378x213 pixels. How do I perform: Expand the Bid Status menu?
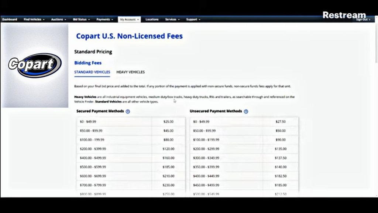point(83,20)
